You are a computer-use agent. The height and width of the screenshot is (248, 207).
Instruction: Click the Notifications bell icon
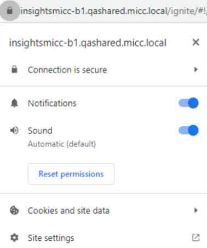coord(14,103)
